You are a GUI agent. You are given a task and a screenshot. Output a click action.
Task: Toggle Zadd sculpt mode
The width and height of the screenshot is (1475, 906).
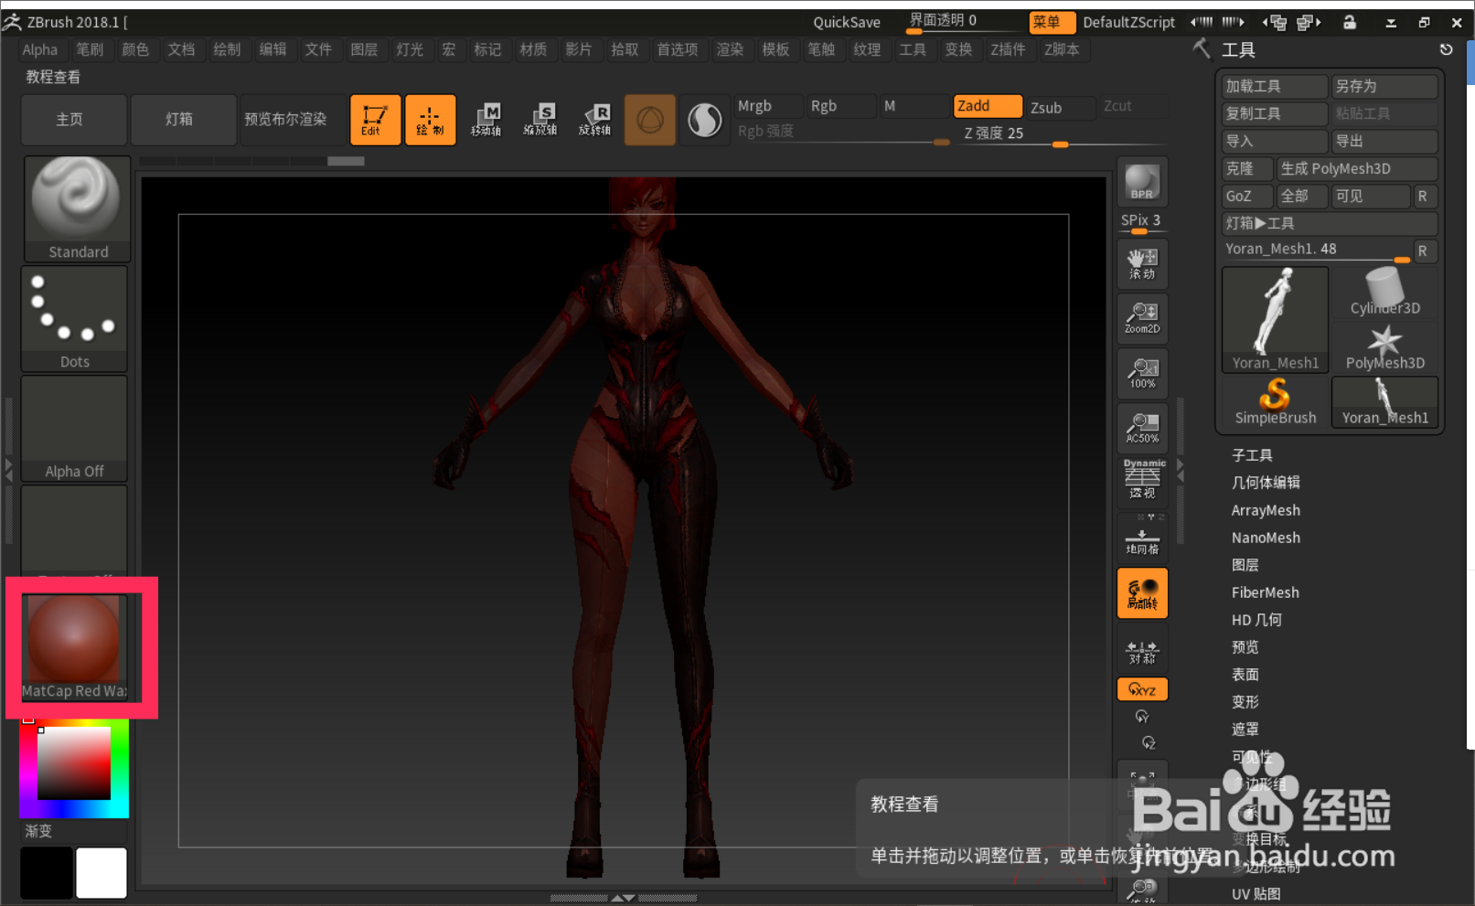[x=988, y=106]
